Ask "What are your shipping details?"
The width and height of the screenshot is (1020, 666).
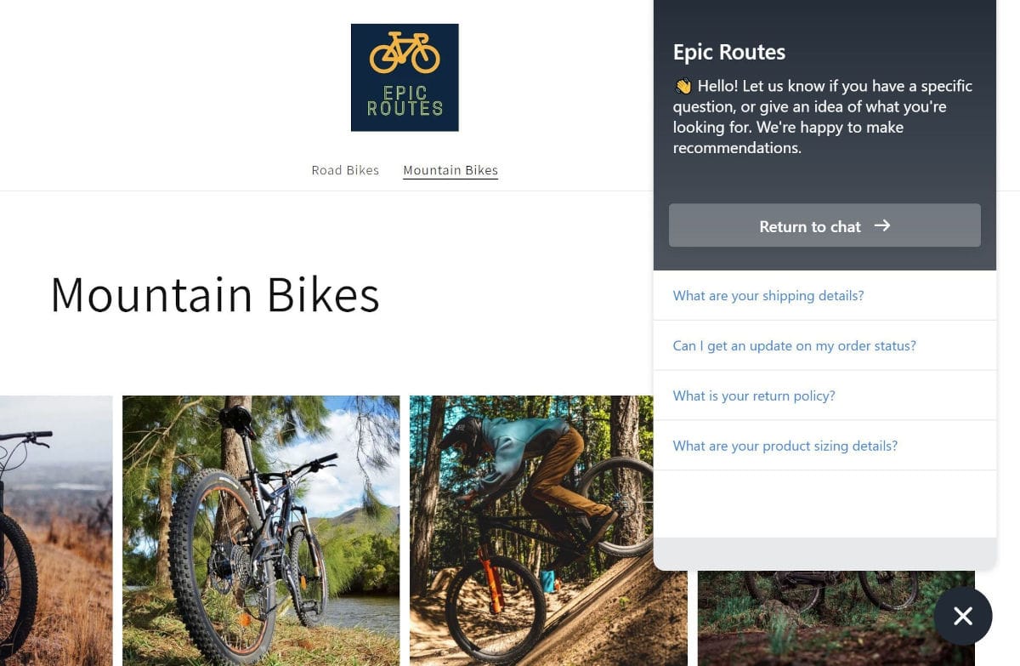[x=768, y=296]
